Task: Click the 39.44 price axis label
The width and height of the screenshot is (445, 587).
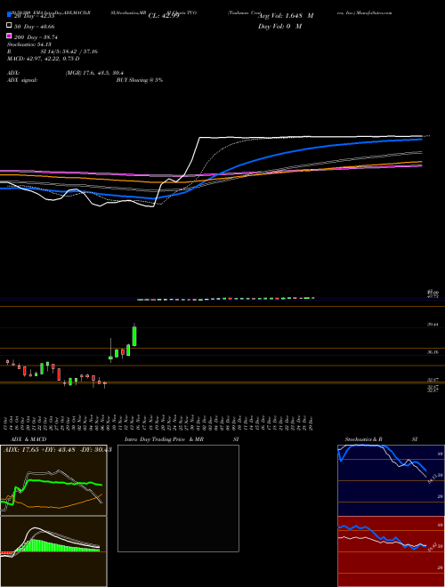Action: click(x=433, y=325)
